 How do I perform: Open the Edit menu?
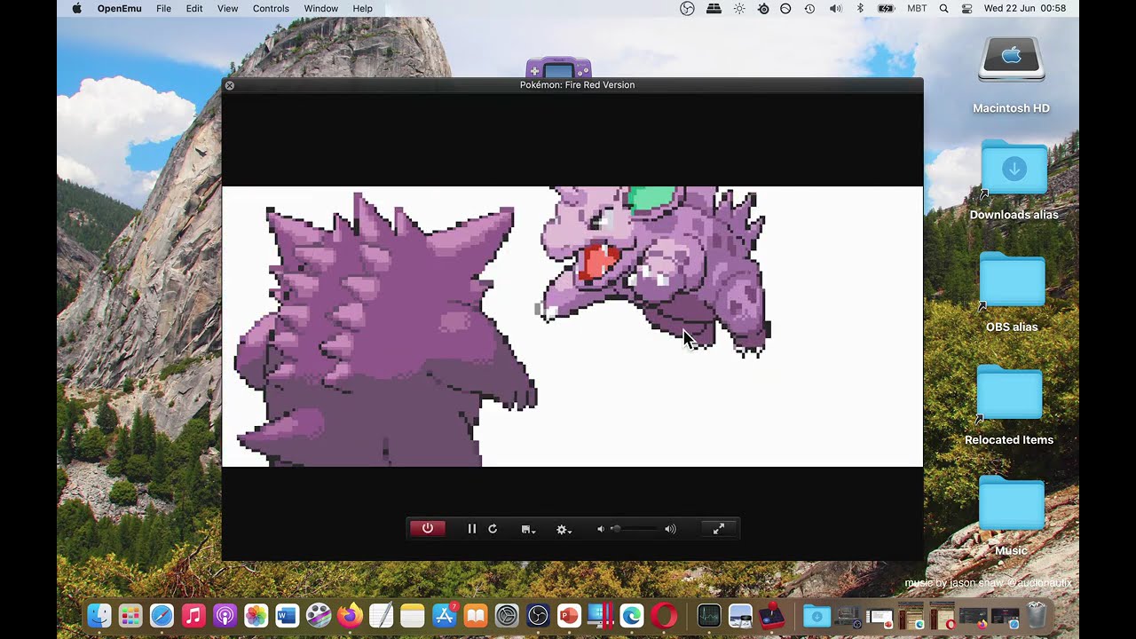pos(194,8)
